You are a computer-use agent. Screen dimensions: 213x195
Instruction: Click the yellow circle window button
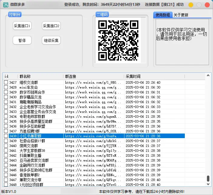[191, 5]
